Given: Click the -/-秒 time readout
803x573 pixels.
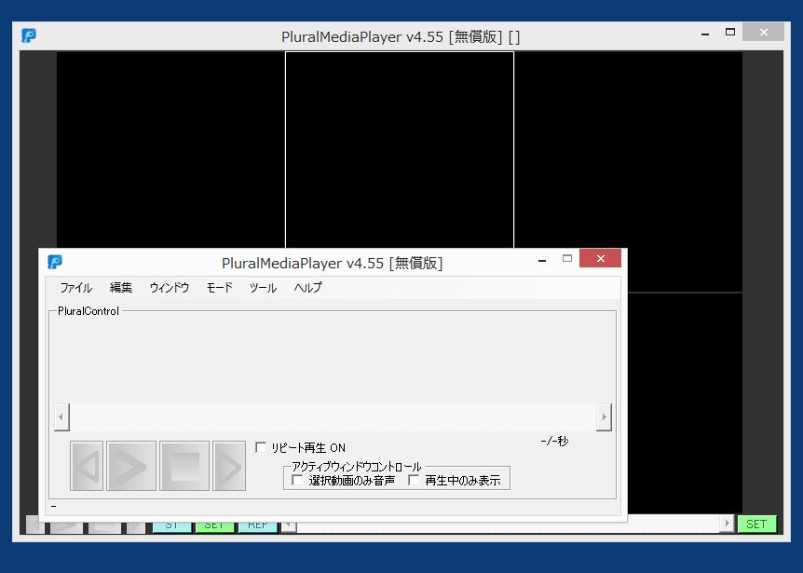Looking at the screenshot, I should tap(554, 441).
